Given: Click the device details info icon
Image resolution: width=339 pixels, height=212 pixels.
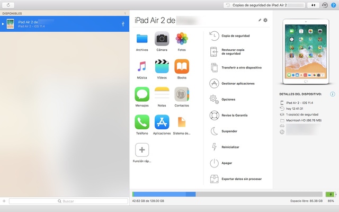Looking at the screenshot, I should pos(332,94).
